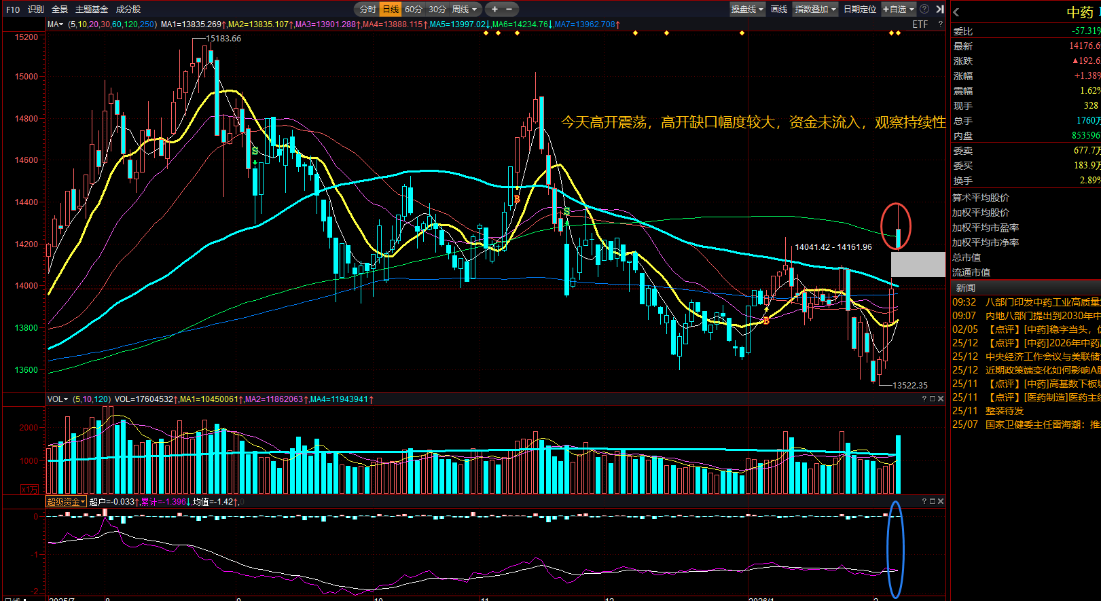Click the gray gap rectangle on chart
The image size is (1101, 601).
point(918,264)
